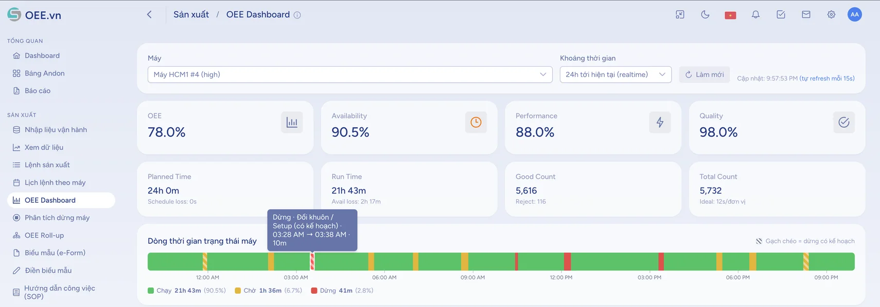The height and width of the screenshot is (307, 880).
Task: Click the Phân tích dừng máy circle icon
Action: 16,218
